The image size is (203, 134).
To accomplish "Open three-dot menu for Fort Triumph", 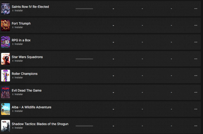I will 196,25.
